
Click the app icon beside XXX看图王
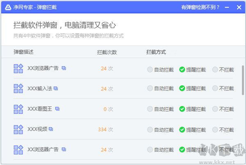tap(18, 109)
